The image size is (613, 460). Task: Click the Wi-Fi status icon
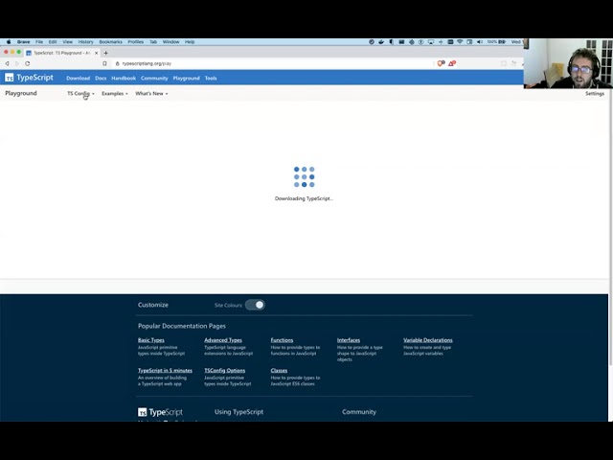point(460,42)
